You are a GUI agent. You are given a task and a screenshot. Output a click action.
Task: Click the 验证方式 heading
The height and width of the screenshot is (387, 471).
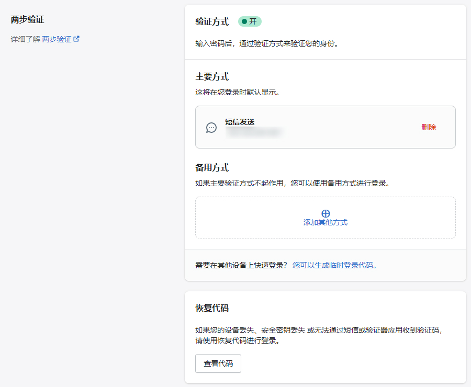212,21
